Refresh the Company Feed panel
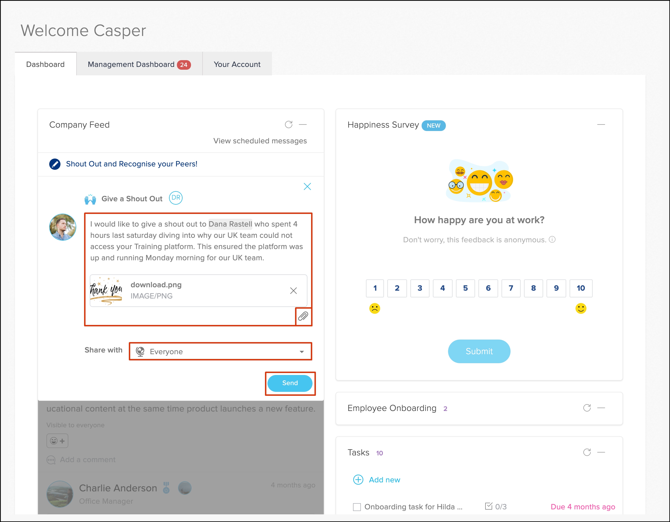The image size is (670, 522). coord(288,125)
